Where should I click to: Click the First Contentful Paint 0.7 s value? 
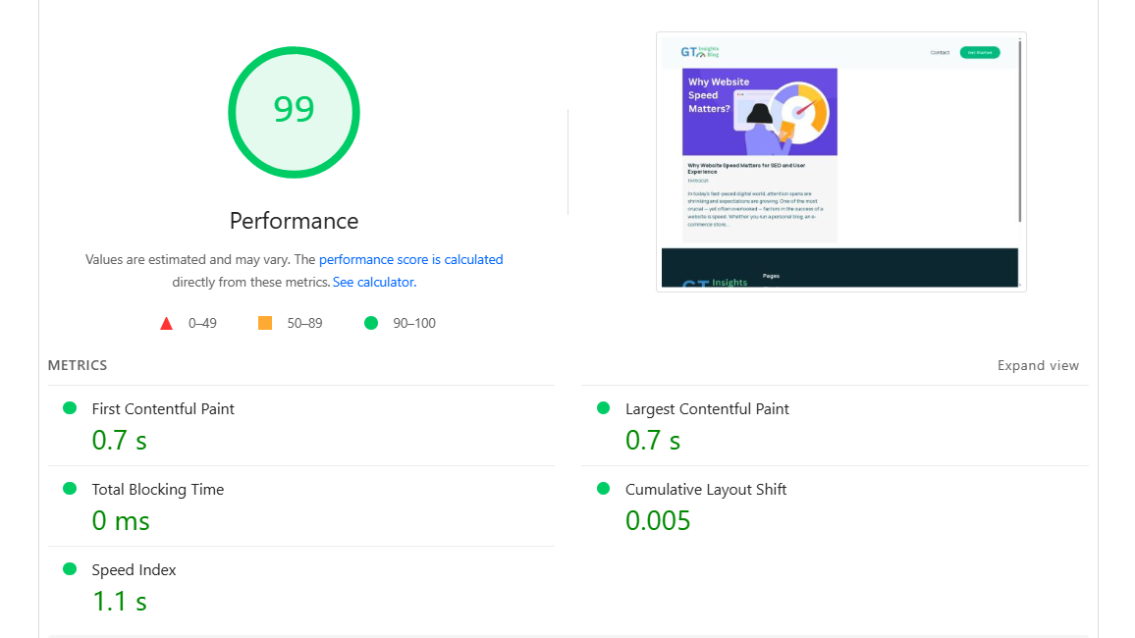coord(120,441)
